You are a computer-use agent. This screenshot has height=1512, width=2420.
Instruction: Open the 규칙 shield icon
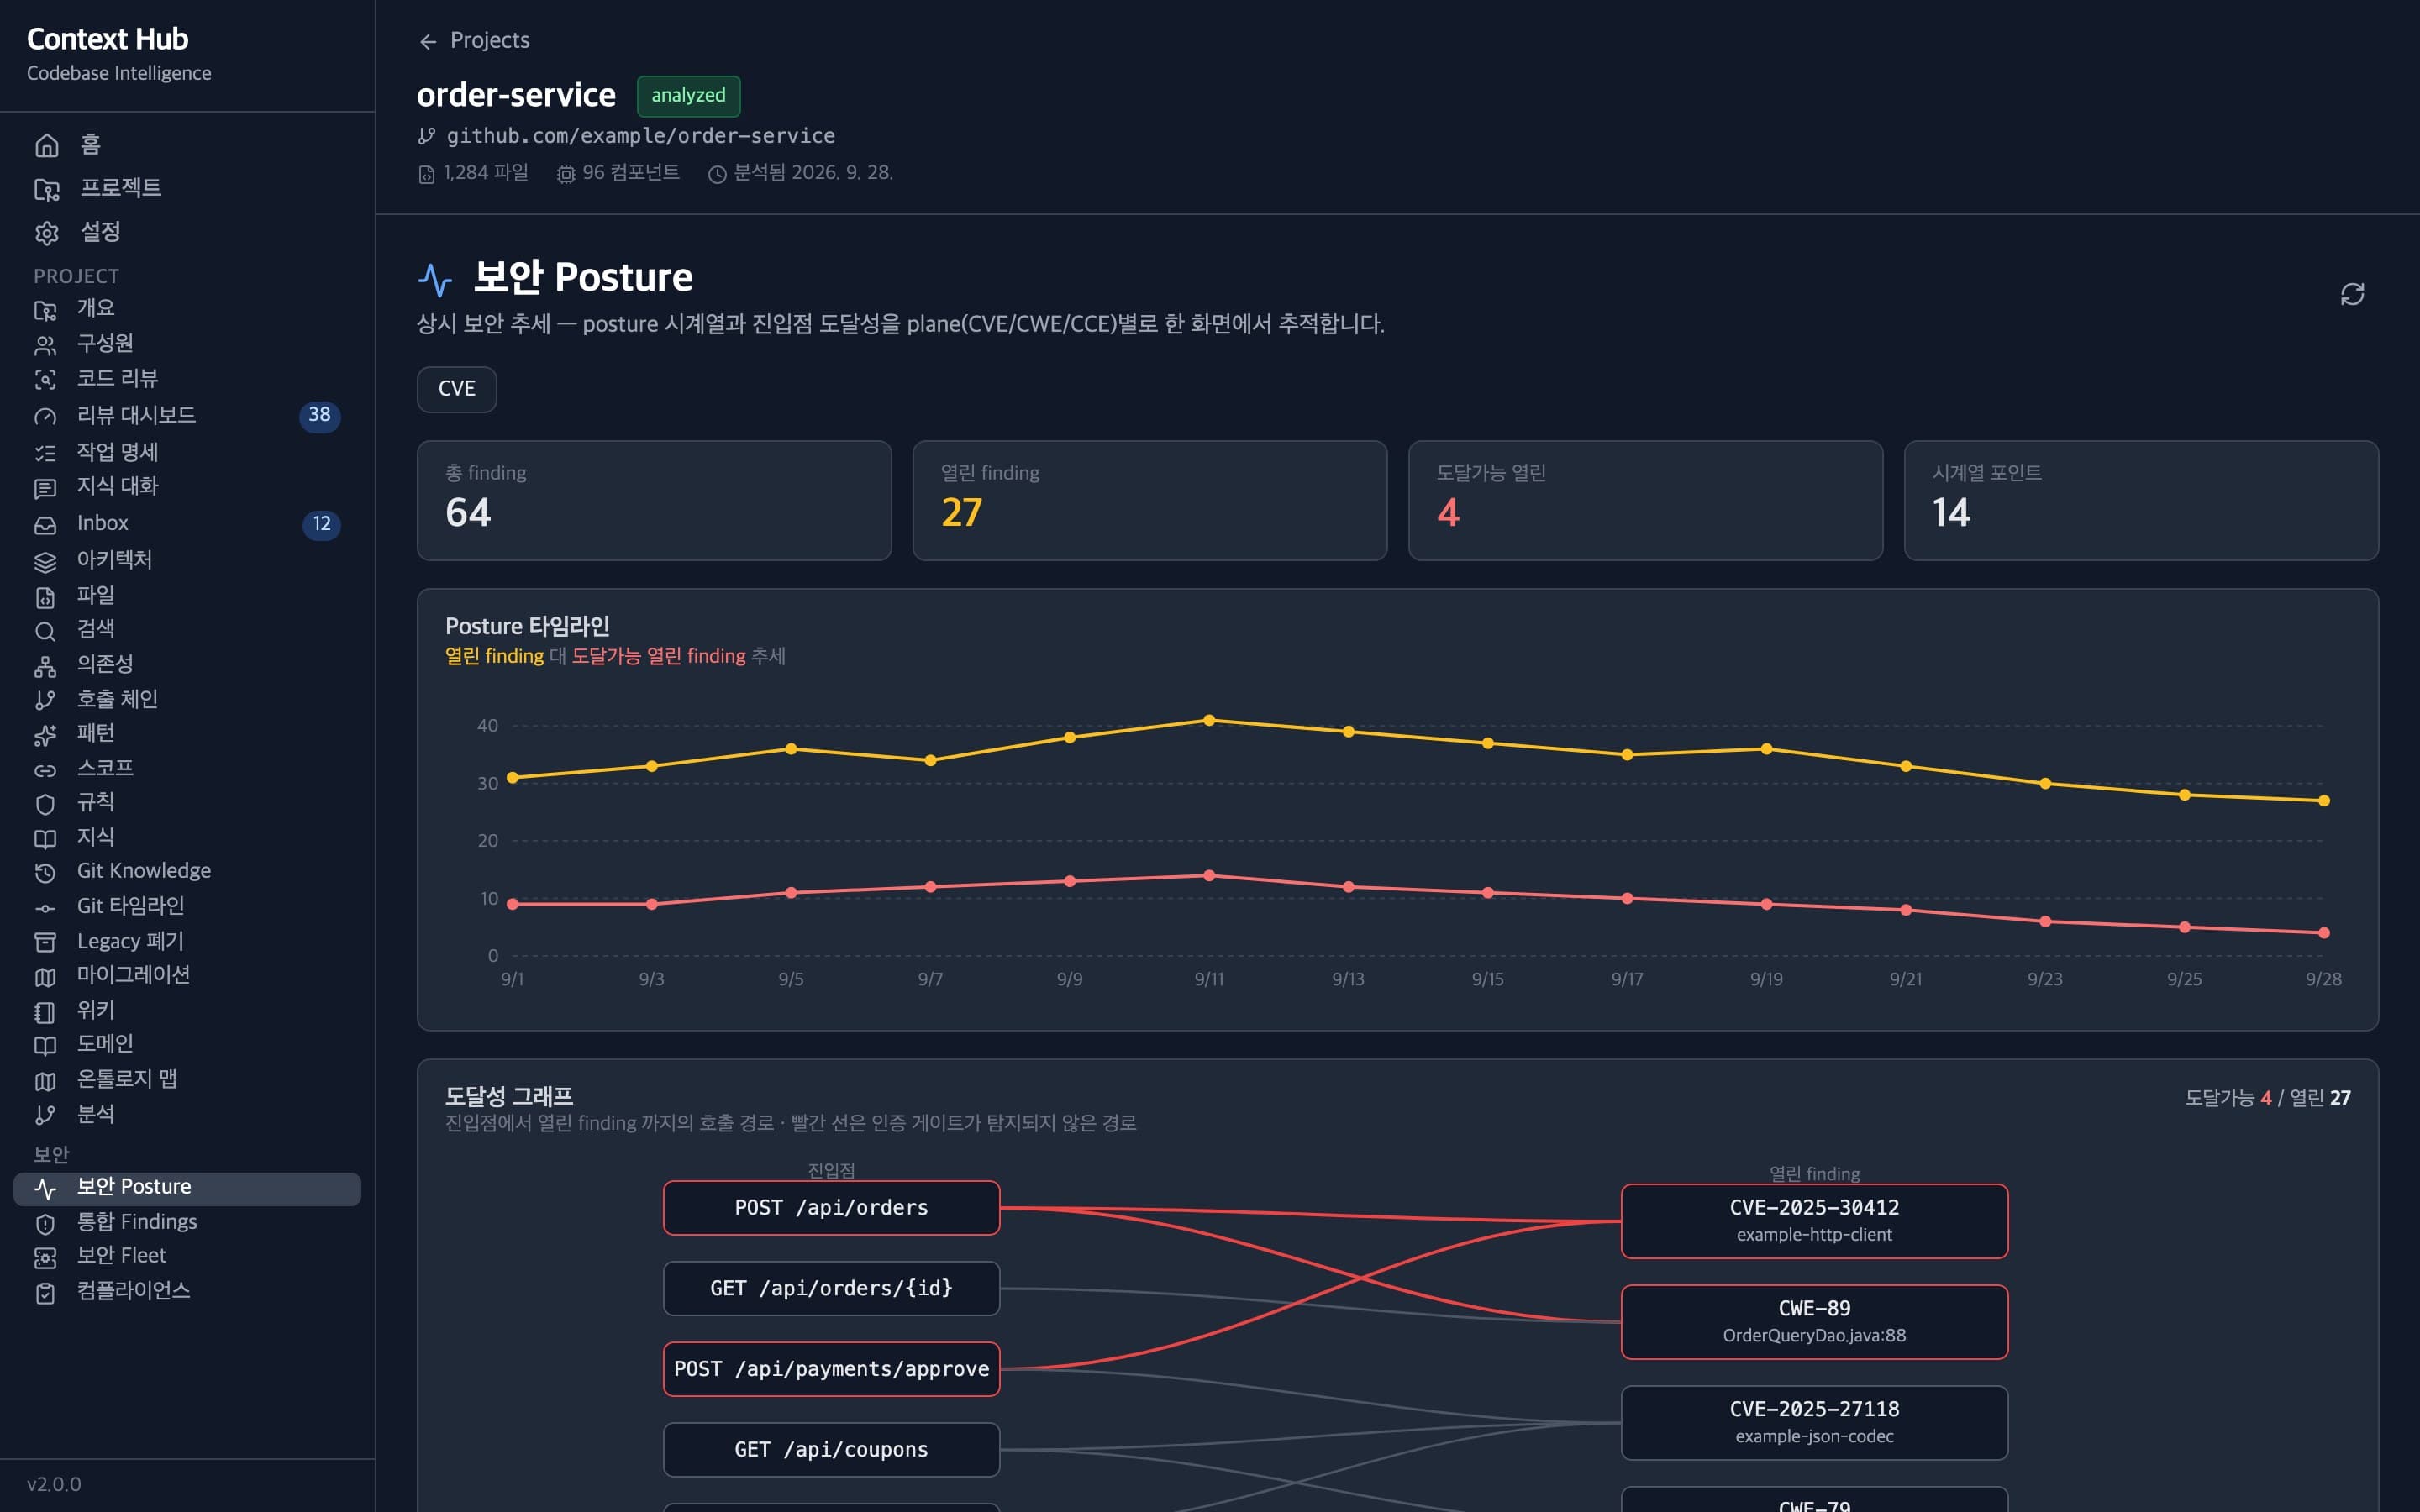pos(45,804)
